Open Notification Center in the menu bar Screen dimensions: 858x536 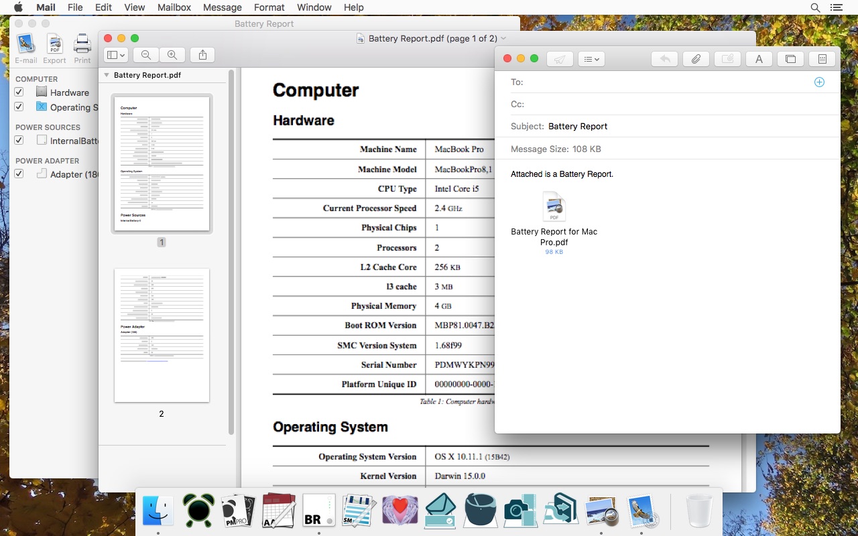[x=835, y=7]
